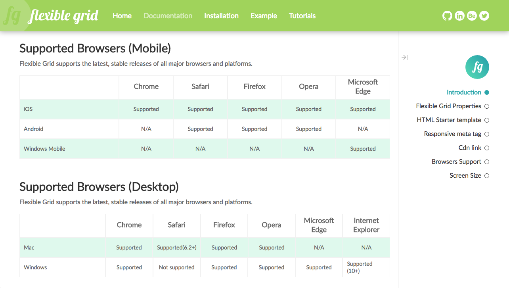Collapse the sidebar with the arrow icon
The width and height of the screenshot is (509, 288).
[x=404, y=58]
